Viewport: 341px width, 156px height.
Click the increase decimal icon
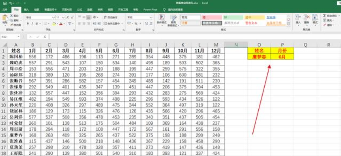(x=146, y=24)
